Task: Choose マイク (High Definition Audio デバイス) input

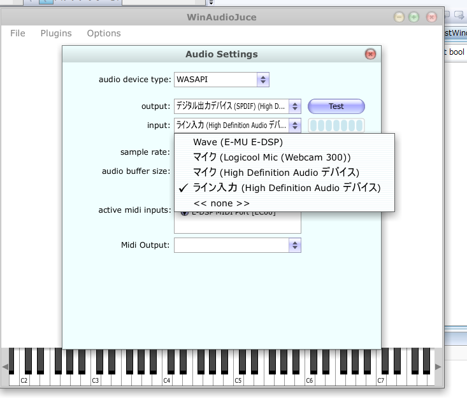Action: tap(276, 173)
